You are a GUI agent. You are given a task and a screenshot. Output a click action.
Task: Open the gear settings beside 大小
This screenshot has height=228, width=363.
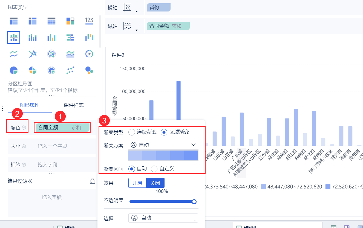coord(24,146)
